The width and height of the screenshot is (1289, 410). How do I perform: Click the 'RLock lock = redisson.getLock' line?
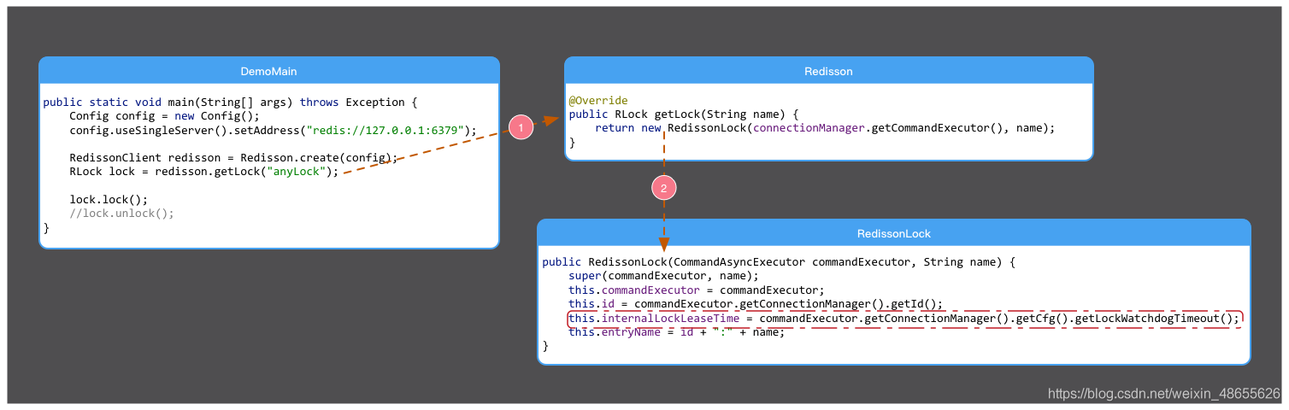click(x=204, y=172)
